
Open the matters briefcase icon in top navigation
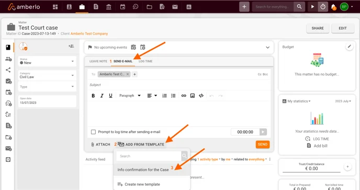pyautogui.click(x=82, y=7)
